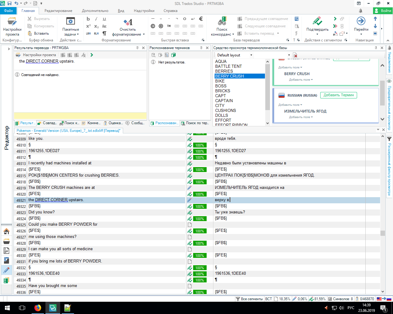
Task: Switch to the Редактирование ribbon tab
Action: pos(58,11)
